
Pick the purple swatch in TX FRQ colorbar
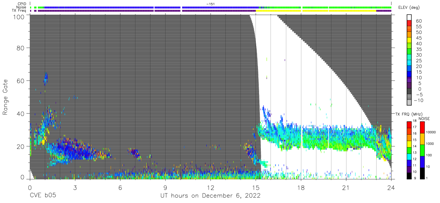coord(409,169)
